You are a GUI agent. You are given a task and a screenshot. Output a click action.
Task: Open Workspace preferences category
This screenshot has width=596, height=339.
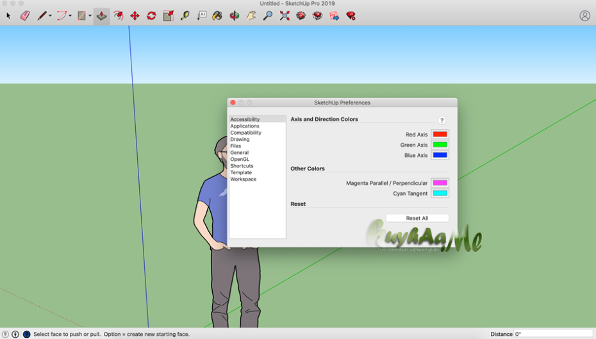[x=258, y=179]
